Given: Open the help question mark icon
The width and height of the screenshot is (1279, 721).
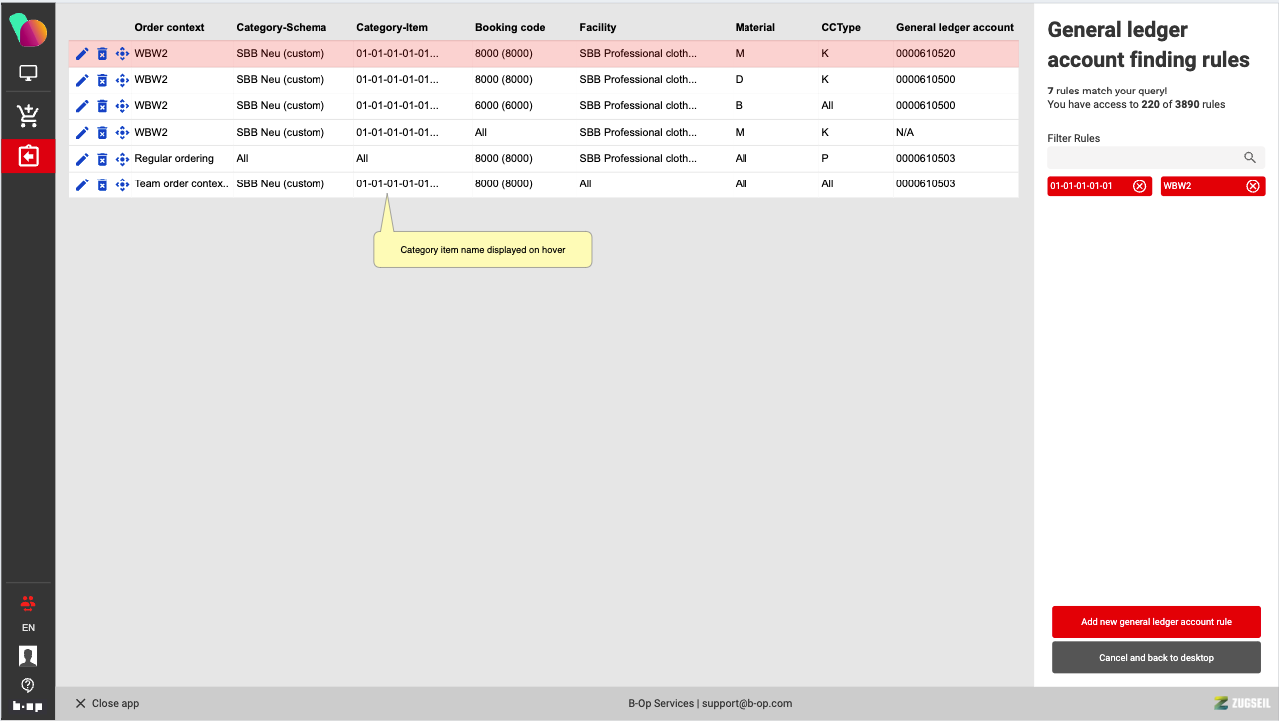Looking at the screenshot, I should click(x=28, y=684).
